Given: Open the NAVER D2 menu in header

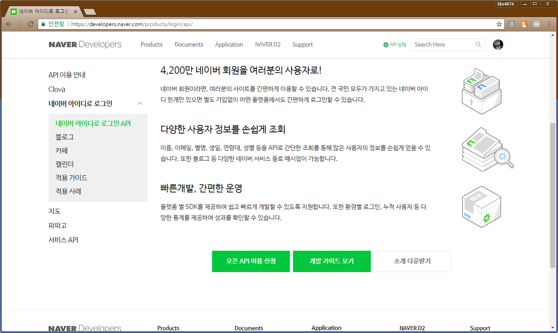Looking at the screenshot, I should point(268,44).
